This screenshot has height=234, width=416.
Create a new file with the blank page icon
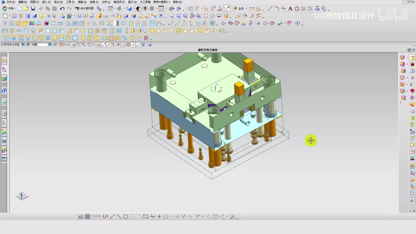(x=19, y=8)
